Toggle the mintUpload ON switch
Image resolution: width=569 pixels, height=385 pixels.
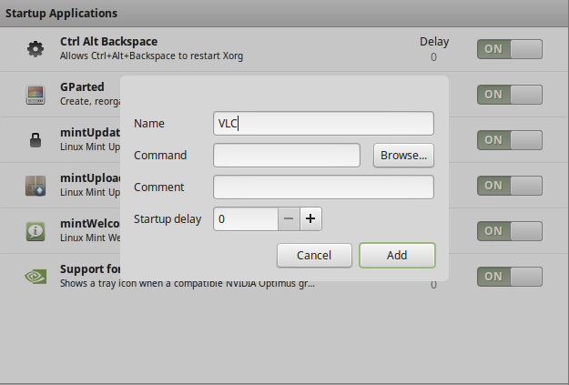coord(509,185)
